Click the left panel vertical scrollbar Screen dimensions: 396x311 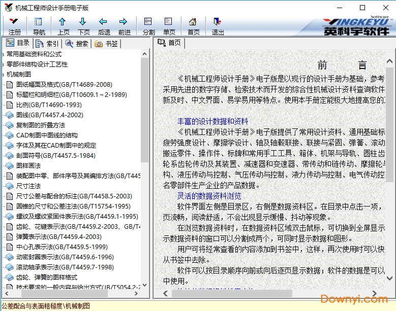point(145,178)
